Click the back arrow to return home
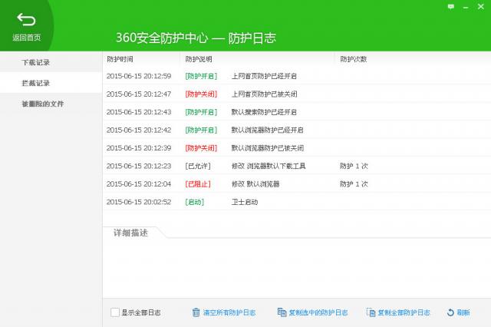 click(x=26, y=21)
